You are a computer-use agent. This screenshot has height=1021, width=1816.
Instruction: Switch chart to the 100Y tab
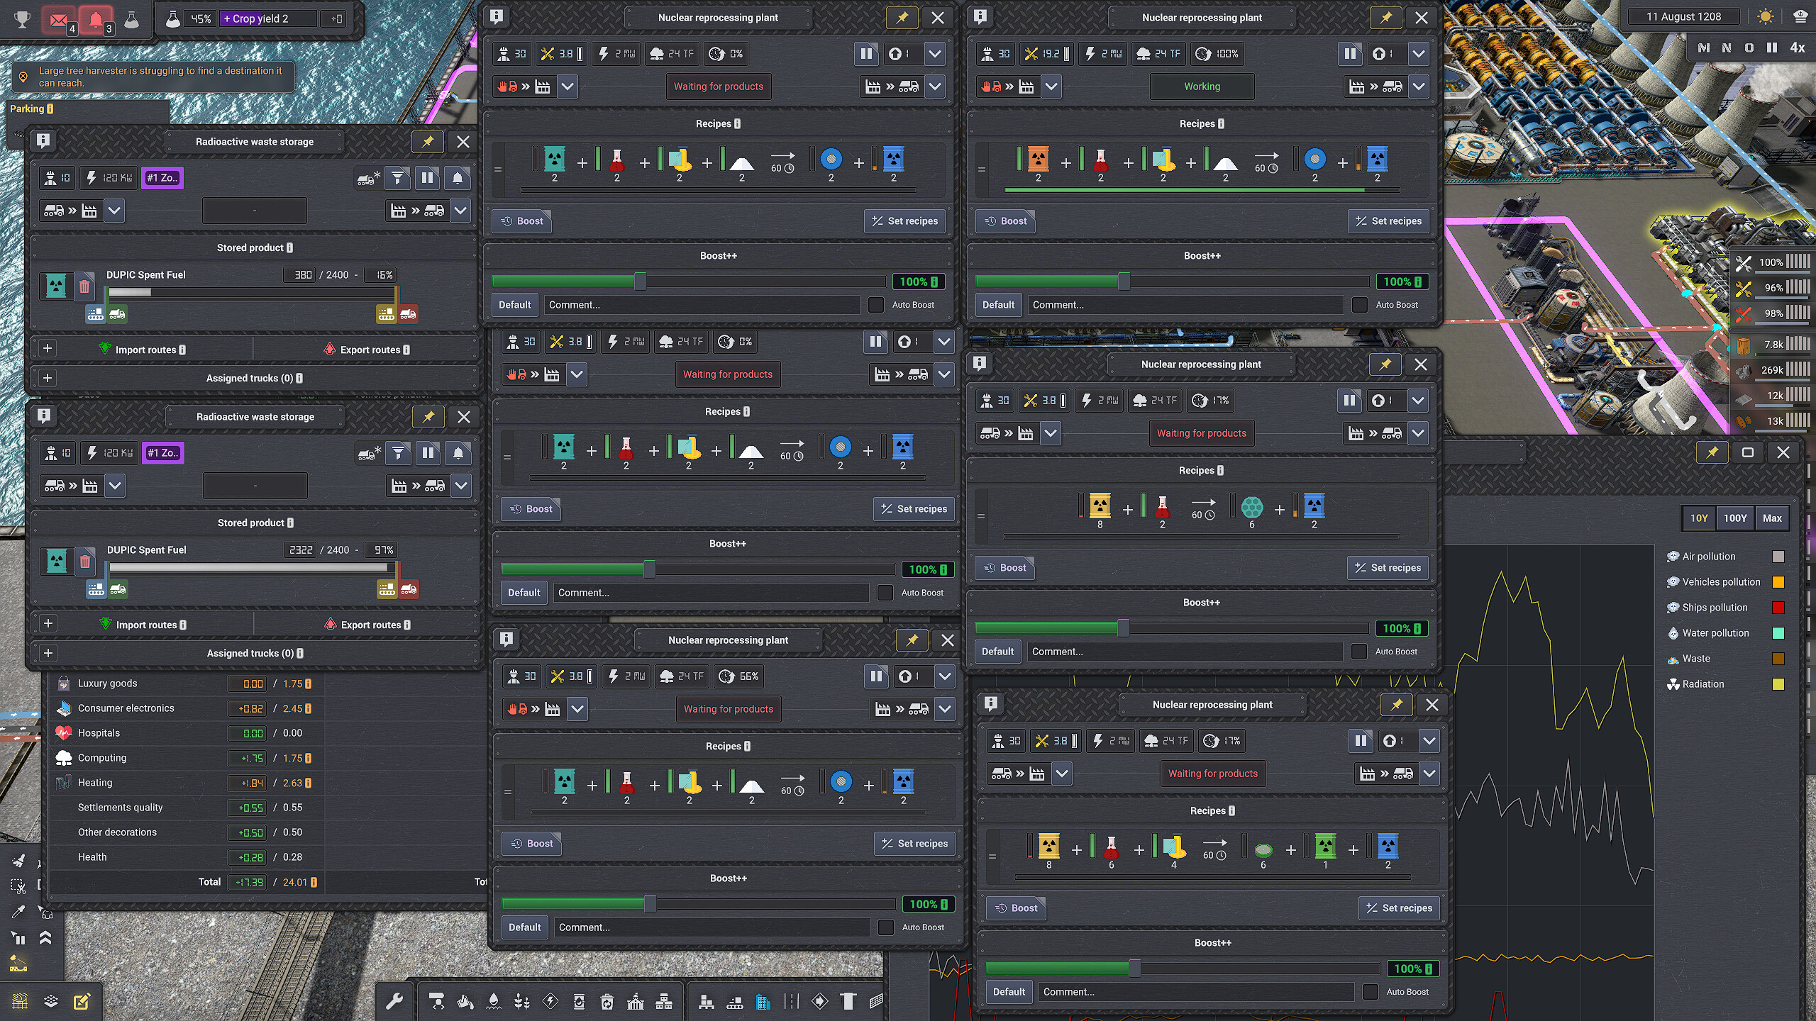[1735, 518]
